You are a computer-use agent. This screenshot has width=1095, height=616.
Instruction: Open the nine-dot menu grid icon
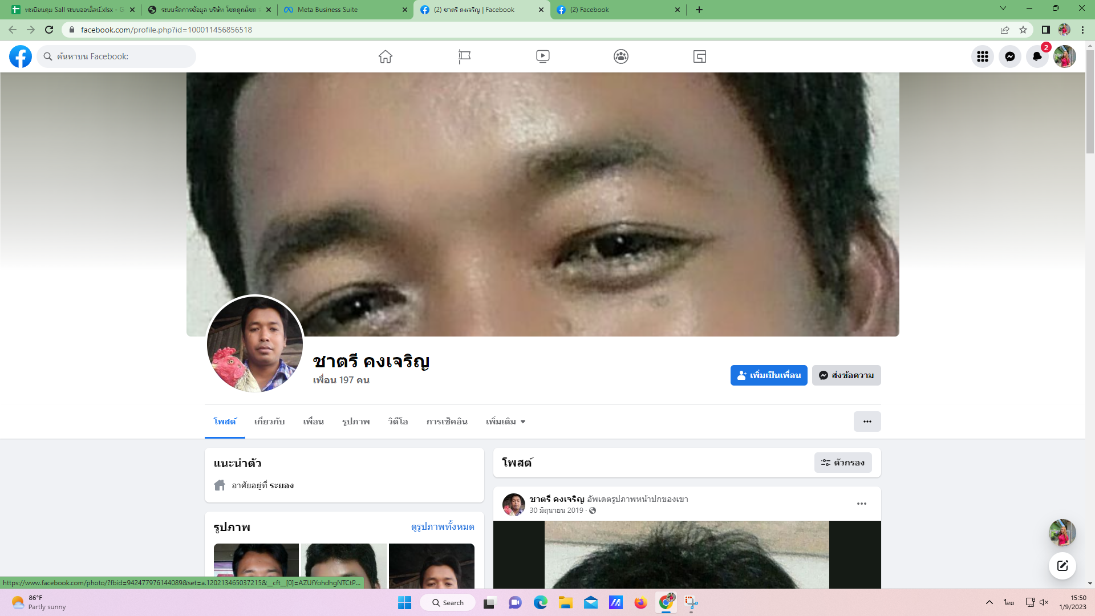coord(982,56)
